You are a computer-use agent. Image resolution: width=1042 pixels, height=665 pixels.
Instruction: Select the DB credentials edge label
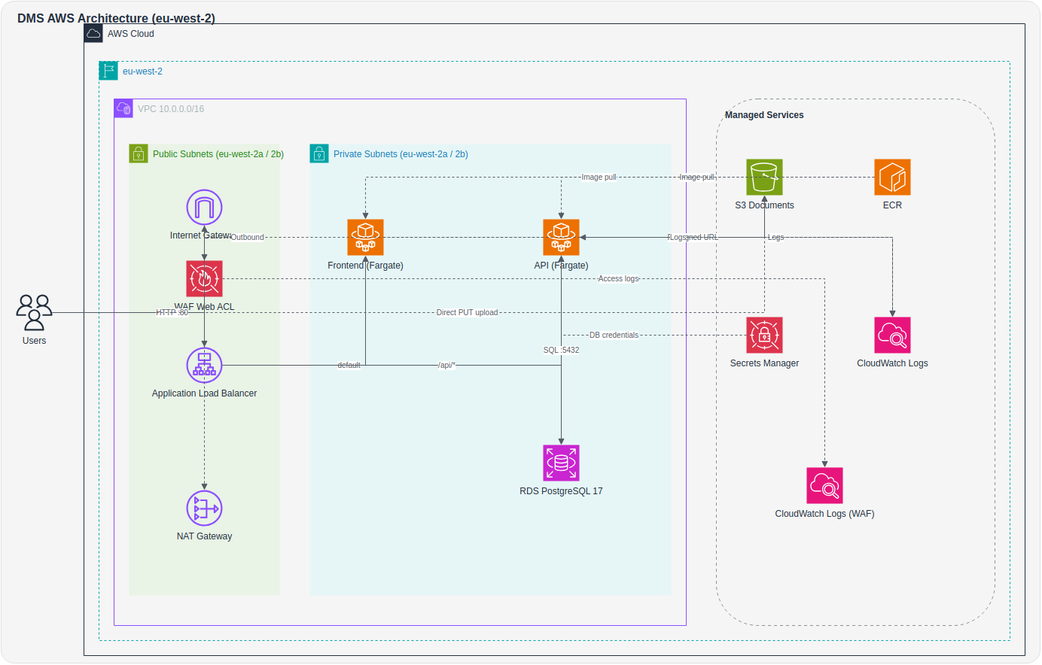tap(614, 335)
